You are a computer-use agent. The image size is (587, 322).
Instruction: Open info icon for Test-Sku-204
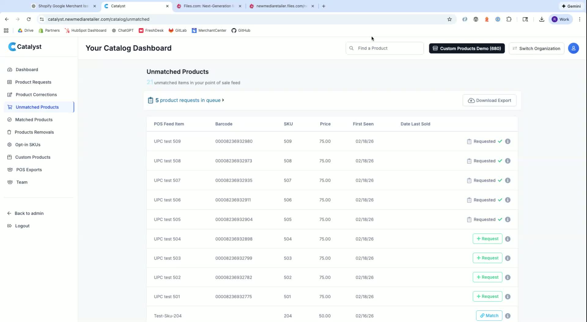point(508,316)
